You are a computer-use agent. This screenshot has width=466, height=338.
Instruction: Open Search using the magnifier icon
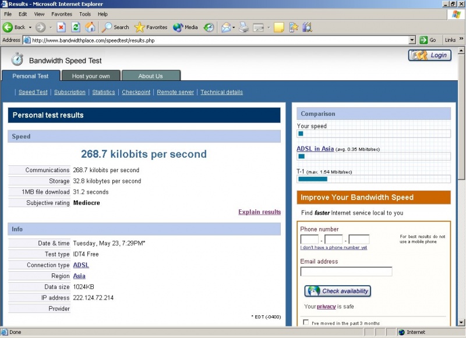[110, 27]
